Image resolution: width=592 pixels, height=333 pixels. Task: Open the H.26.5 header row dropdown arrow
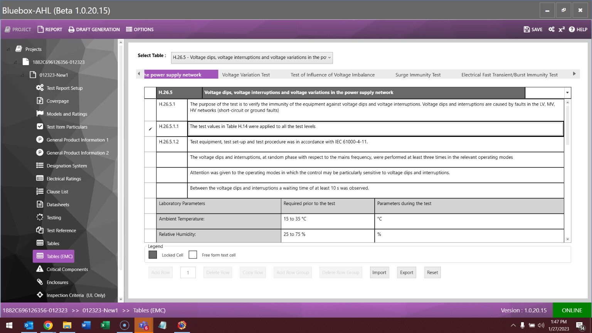tap(567, 92)
